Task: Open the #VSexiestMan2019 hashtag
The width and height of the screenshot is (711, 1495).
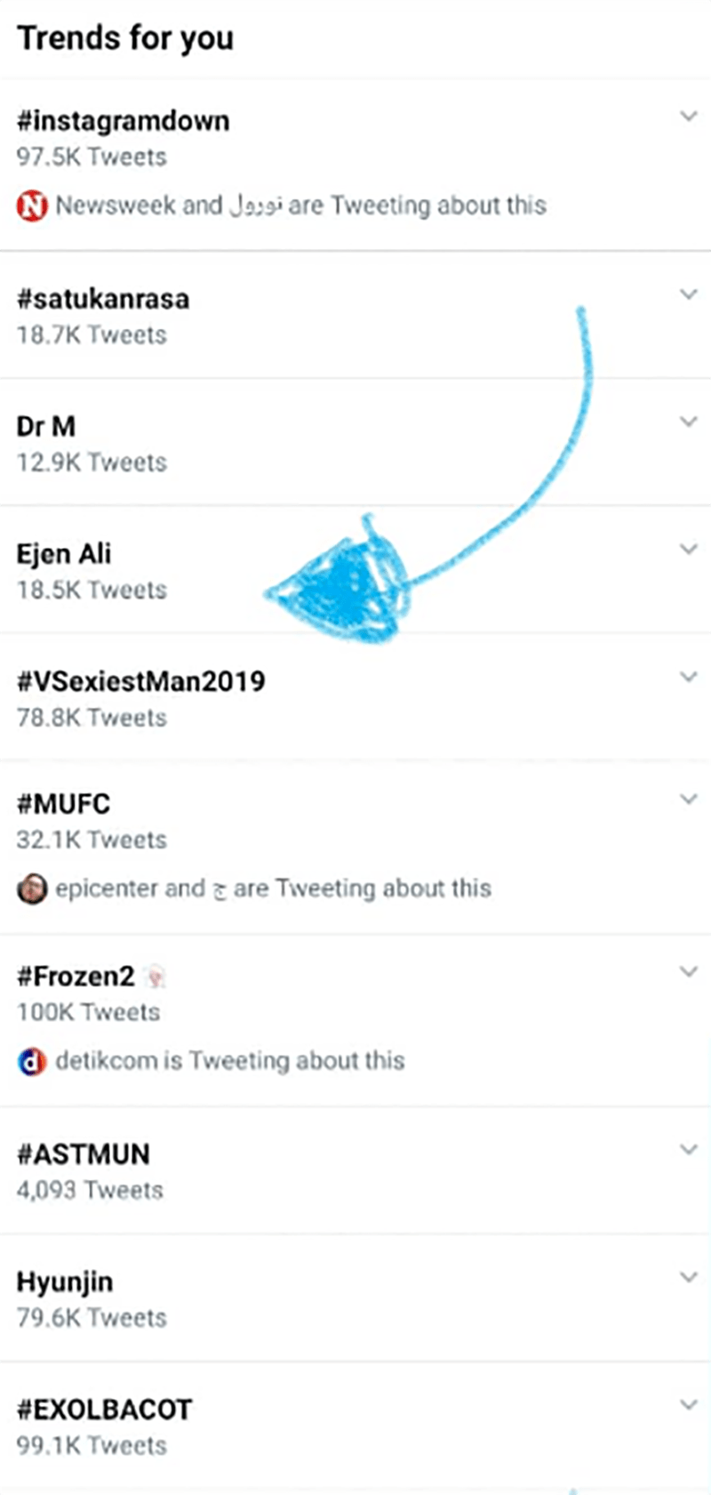Action: point(140,681)
